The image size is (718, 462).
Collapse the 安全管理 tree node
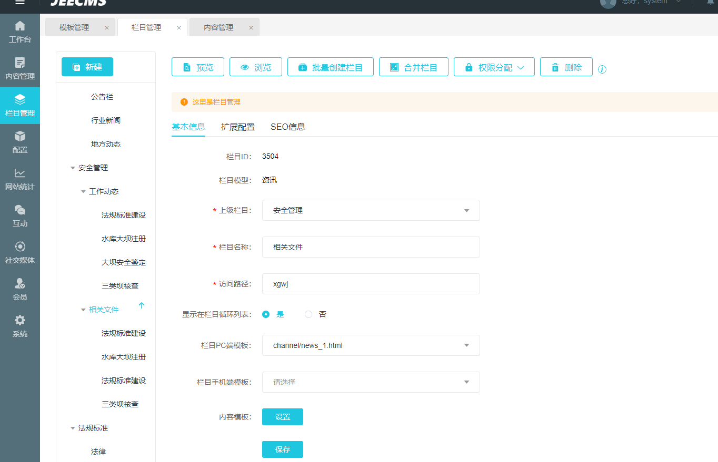click(73, 168)
